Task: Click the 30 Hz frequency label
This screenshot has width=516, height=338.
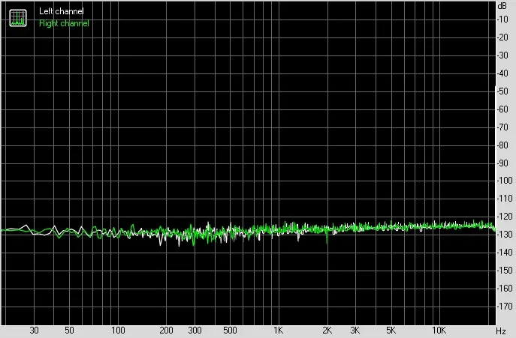Action: pyautogui.click(x=35, y=331)
